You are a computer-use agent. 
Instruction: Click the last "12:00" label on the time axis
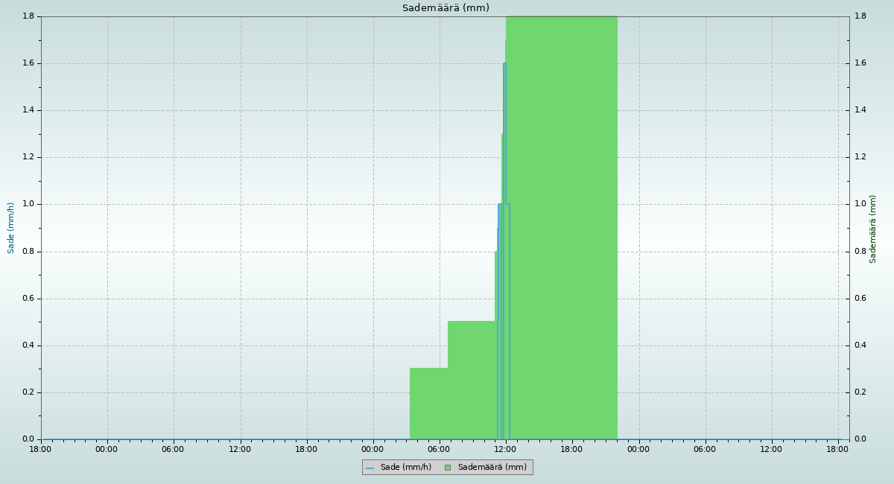point(771,449)
